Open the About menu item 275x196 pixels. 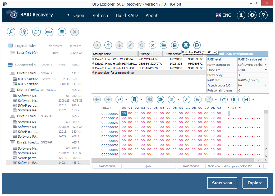pos(152,15)
